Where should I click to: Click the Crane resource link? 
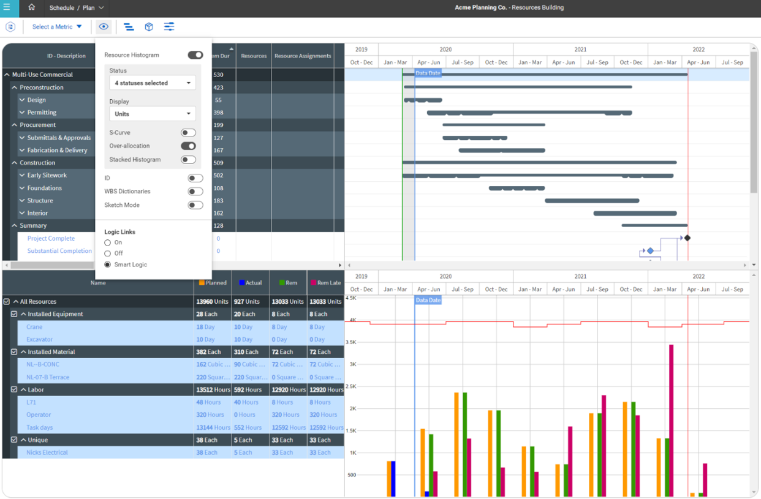(x=34, y=327)
